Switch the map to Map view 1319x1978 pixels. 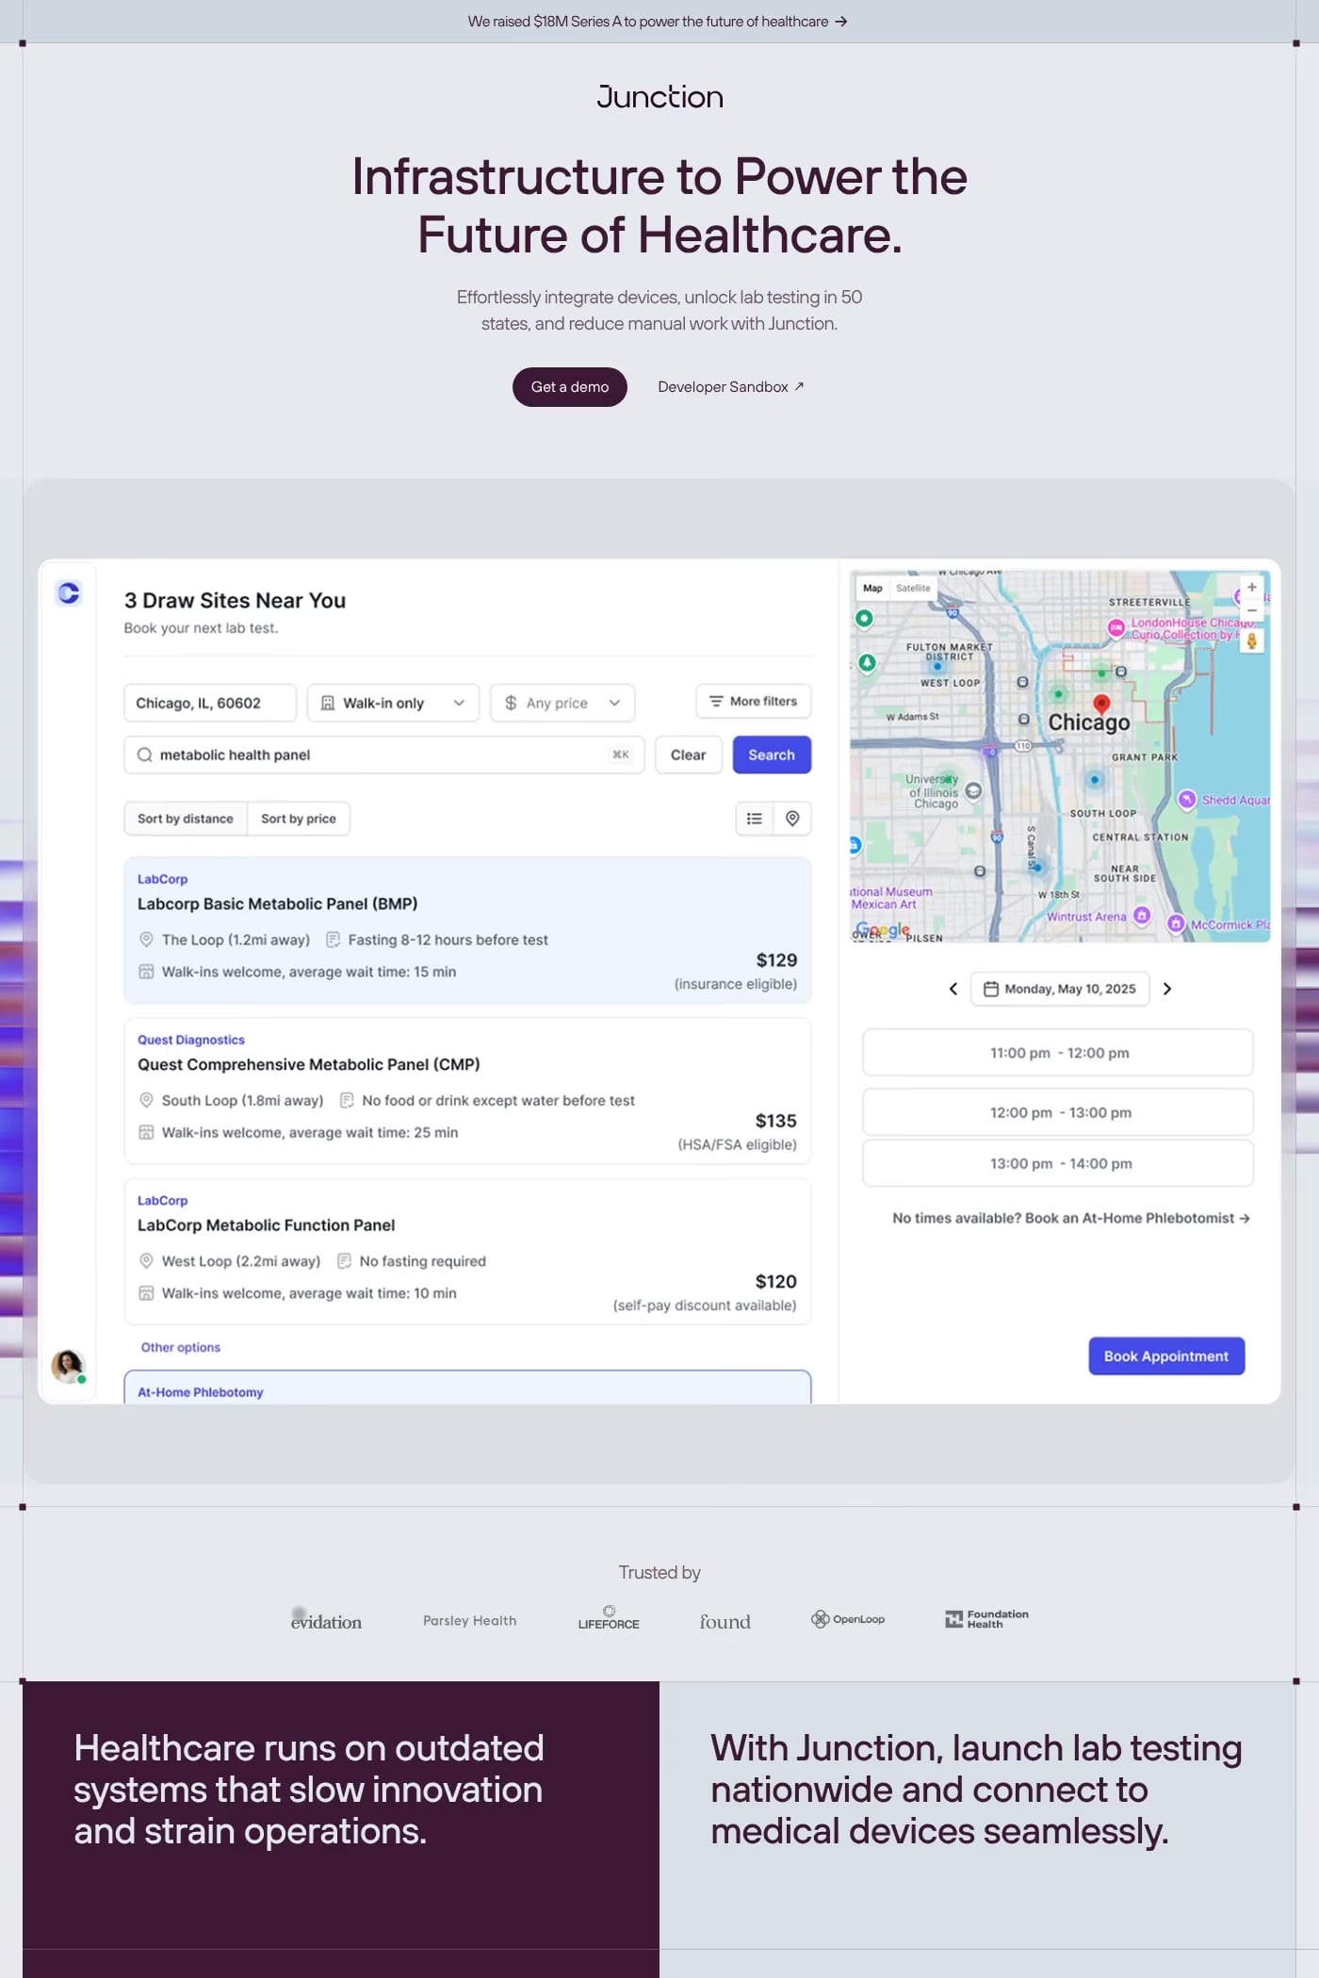click(872, 588)
